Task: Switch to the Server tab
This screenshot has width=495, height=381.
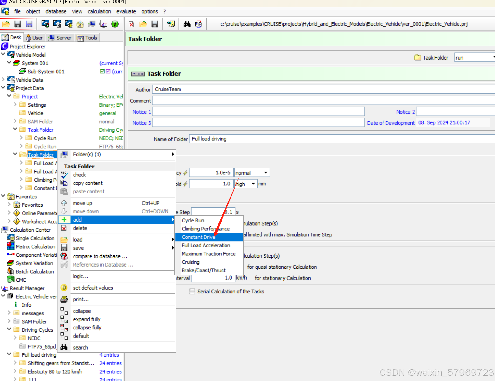Action: click(x=60, y=38)
